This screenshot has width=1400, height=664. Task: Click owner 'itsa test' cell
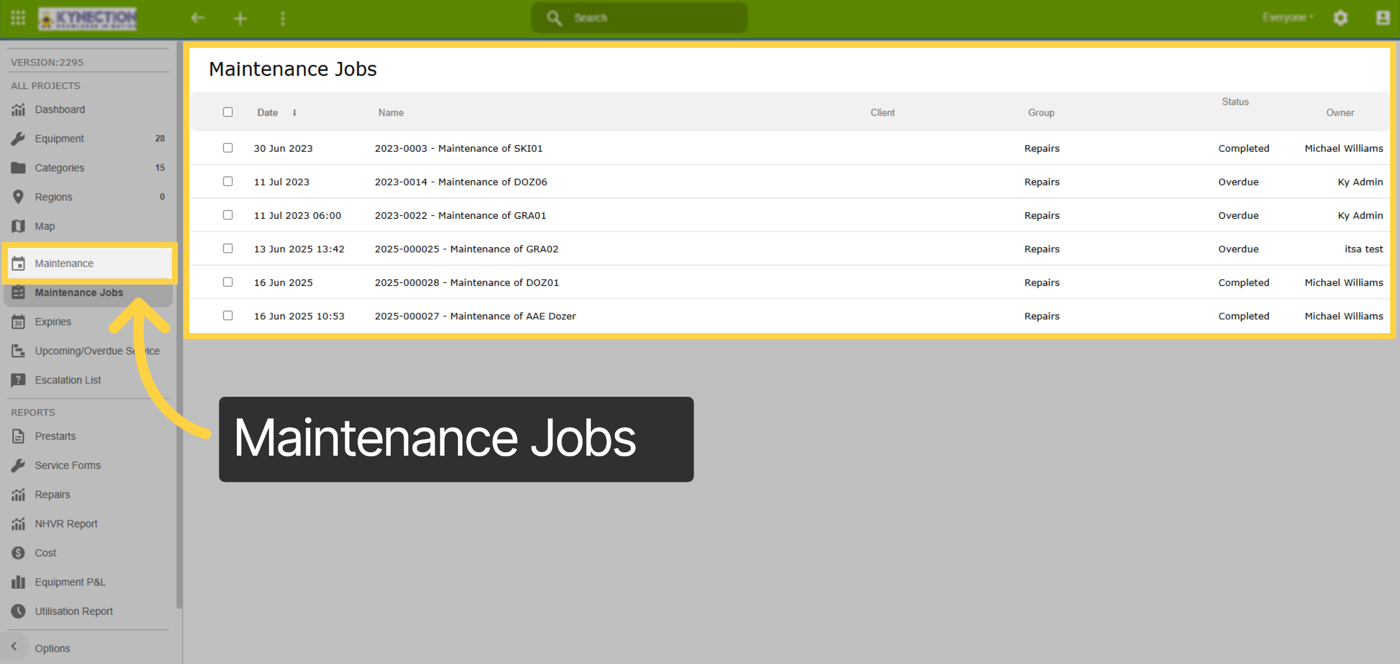point(1364,249)
